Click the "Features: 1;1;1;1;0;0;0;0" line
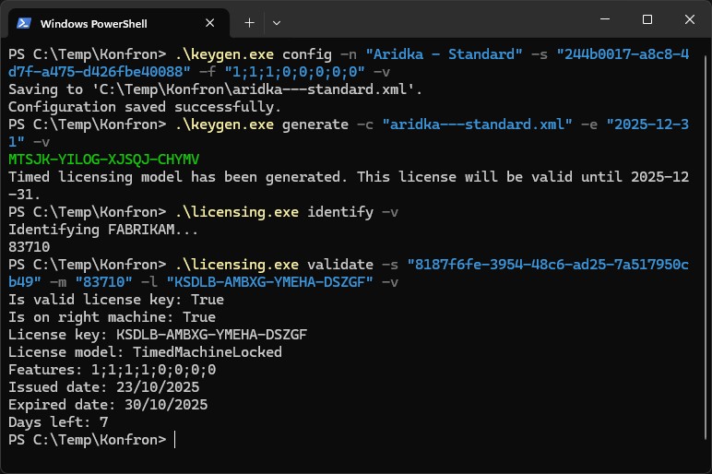Image resolution: width=712 pixels, height=474 pixels. [x=112, y=370]
